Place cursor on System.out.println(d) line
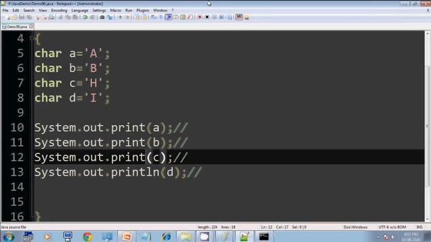Viewport: 431px width, 242px height. click(x=118, y=172)
